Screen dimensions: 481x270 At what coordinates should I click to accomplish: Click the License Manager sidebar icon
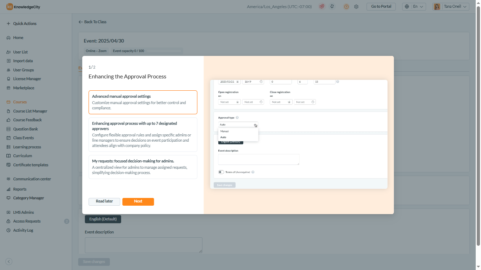pyautogui.click(x=8, y=79)
